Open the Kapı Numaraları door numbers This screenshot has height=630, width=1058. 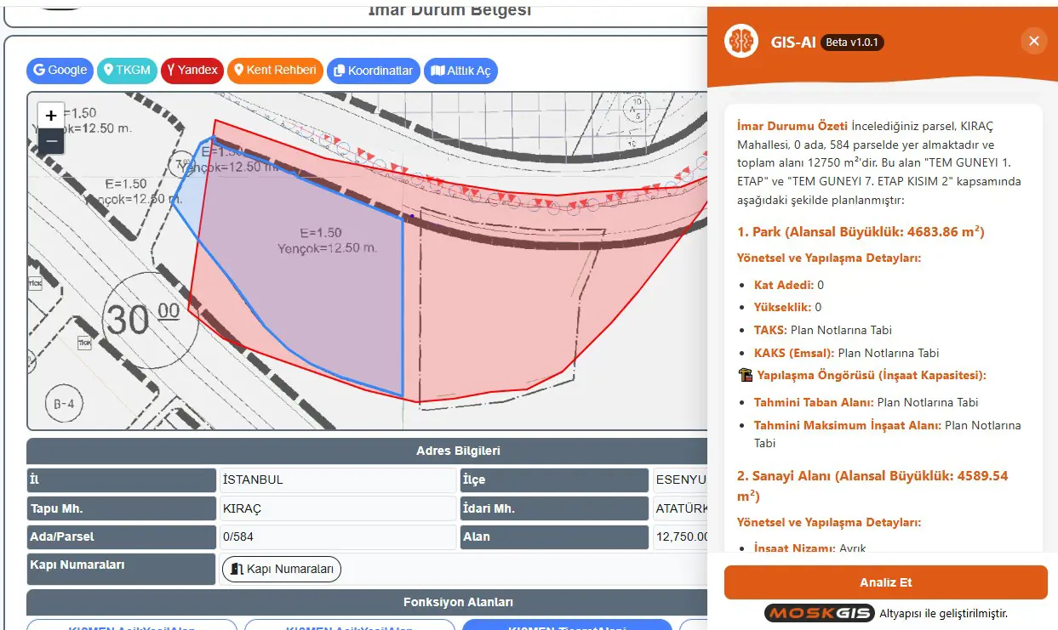pos(282,569)
